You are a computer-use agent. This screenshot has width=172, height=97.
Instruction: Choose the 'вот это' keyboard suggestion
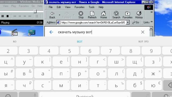coord(144,42)
